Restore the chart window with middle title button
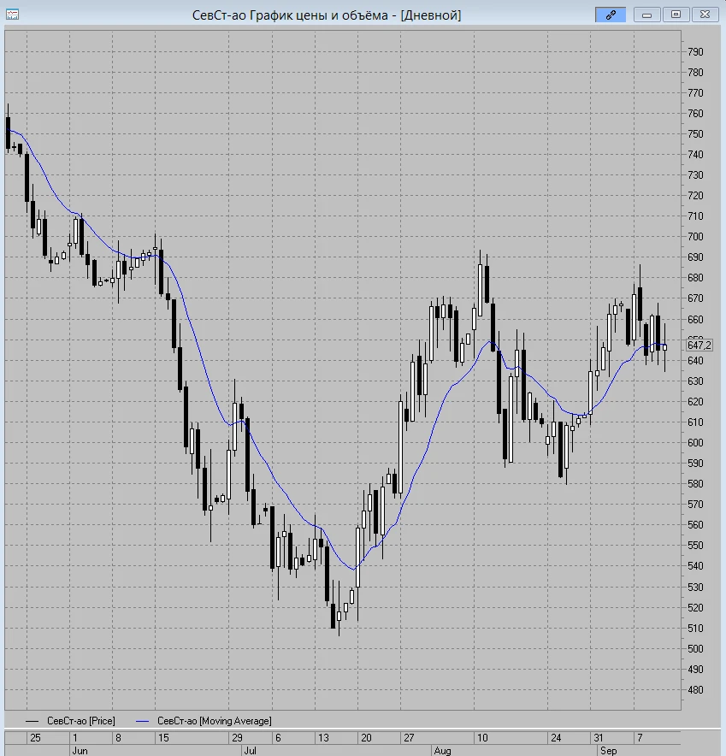Viewport: 726px width, 756px height. tap(676, 15)
